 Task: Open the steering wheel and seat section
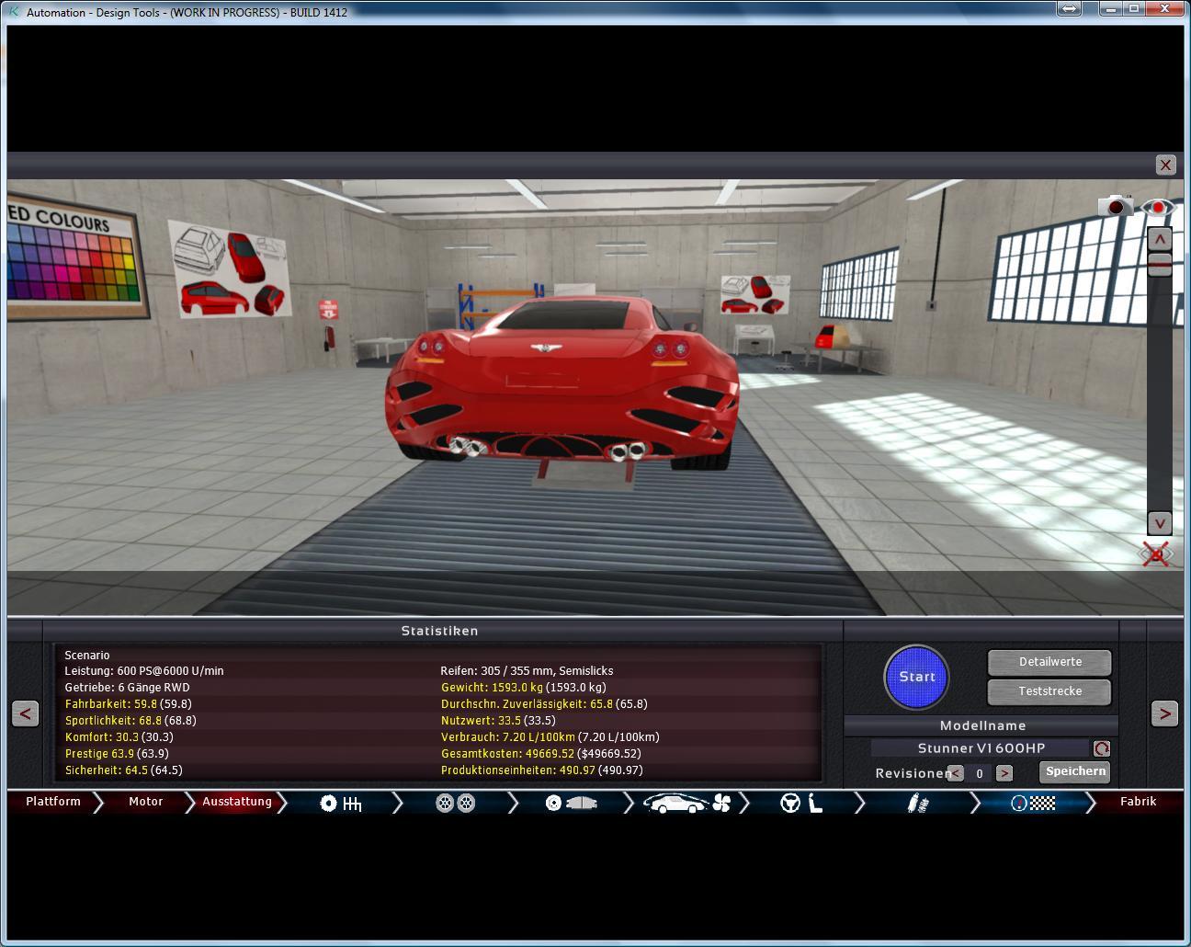pyautogui.click(x=800, y=804)
